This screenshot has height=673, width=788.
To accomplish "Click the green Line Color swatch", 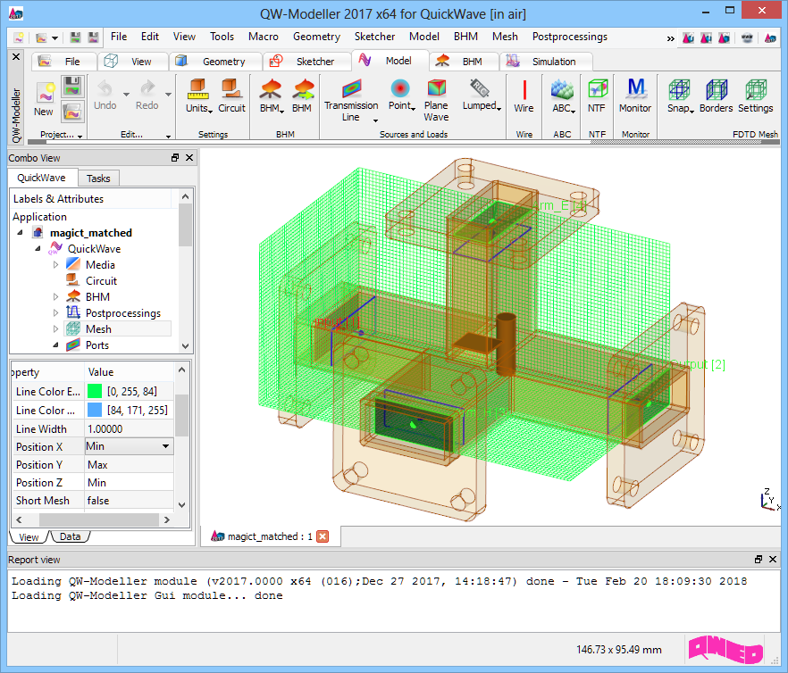I will 95,392.
